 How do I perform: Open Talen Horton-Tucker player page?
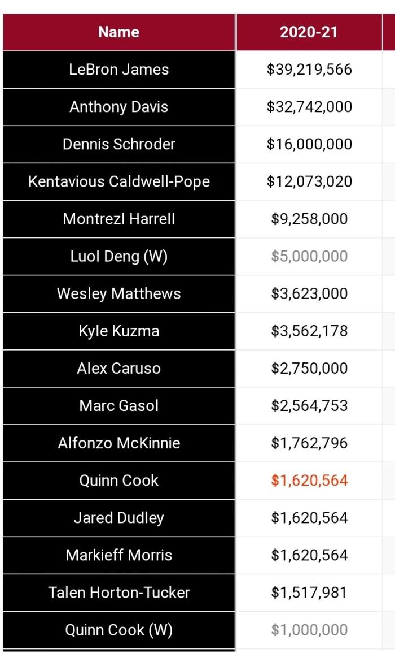pyautogui.click(x=119, y=592)
